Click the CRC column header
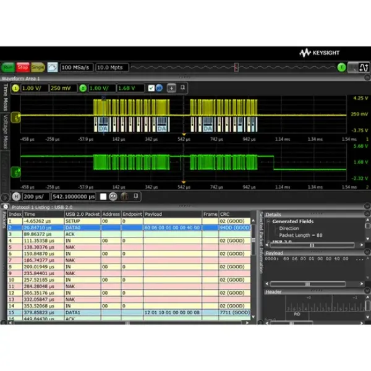The height and width of the screenshot is (371, 371). coord(234,214)
